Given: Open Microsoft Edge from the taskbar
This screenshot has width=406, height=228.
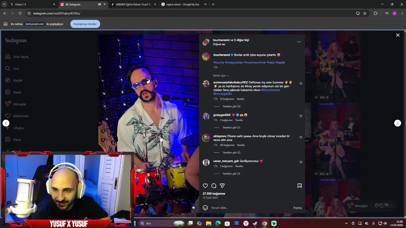Looking at the screenshot, I should point(218,224).
